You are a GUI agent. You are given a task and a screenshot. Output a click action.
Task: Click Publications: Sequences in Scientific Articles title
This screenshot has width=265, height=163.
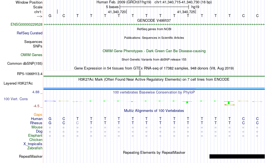154,38
